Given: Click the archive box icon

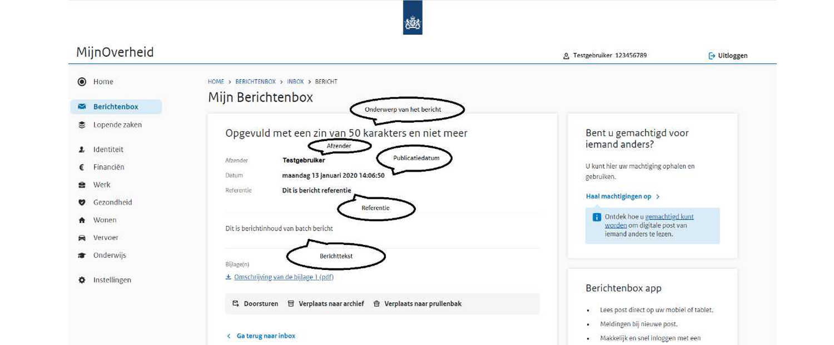Looking at the screenshot, I should pyautogui.click(x=291, y=304).
